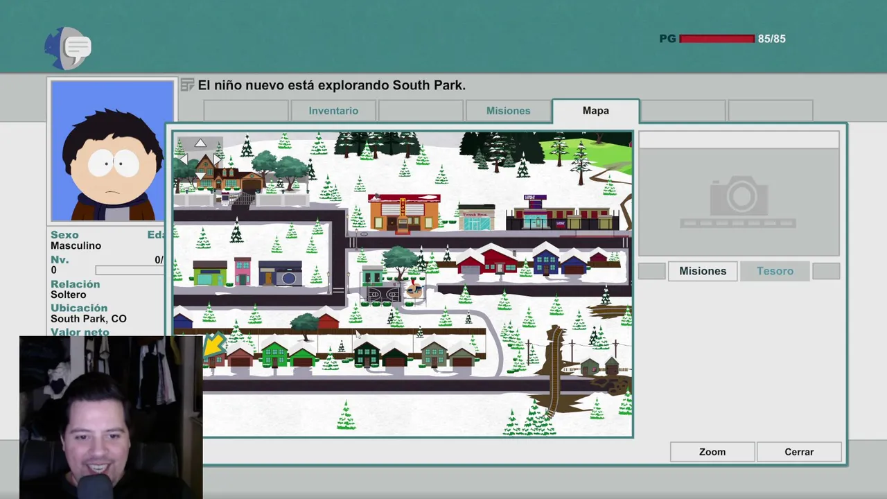Select the red garage beside the large tree
The height and width of the screenshot is (499, 887).
[328, 319]
